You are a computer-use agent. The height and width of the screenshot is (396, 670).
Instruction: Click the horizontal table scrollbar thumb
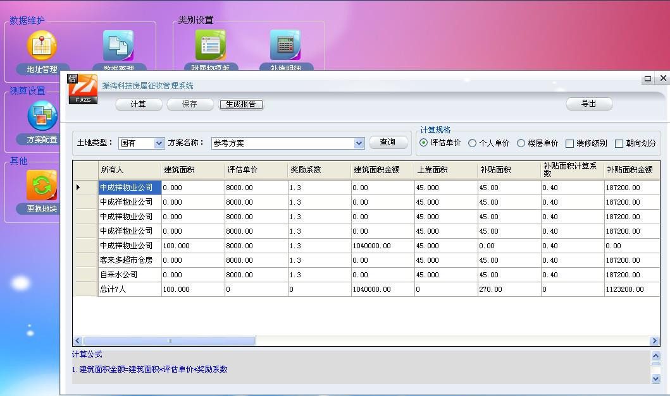point(170,341)
